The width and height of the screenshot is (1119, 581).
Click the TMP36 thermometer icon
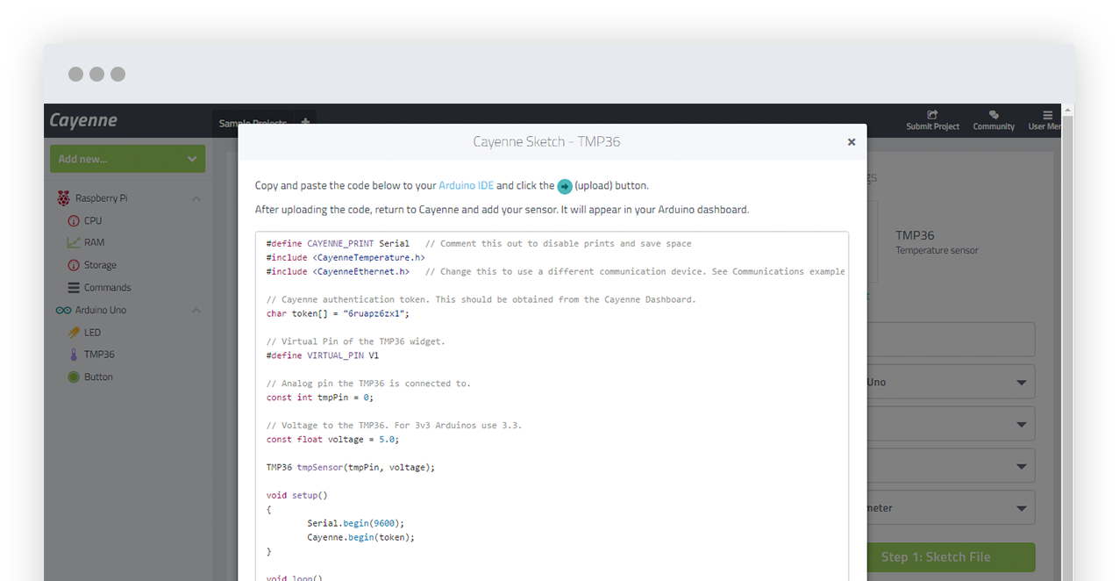coord(74,355)
